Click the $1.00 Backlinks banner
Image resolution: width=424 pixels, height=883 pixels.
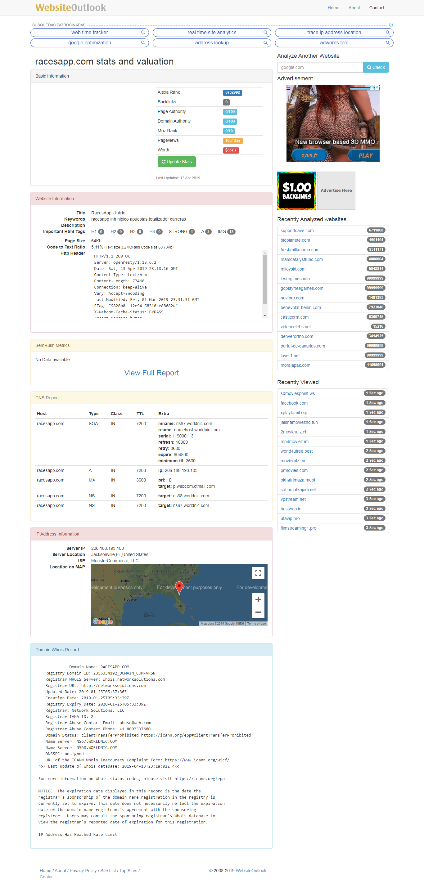coord(296,190)
